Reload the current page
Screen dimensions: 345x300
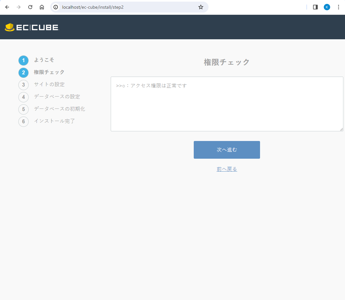coord(30,7)
